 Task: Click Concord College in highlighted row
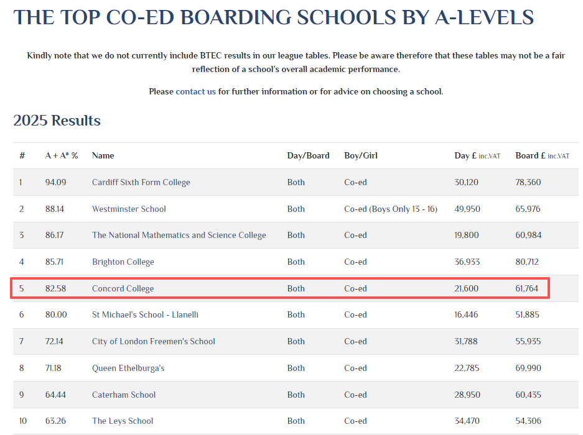pyautogui.click(x=123, y=288)
